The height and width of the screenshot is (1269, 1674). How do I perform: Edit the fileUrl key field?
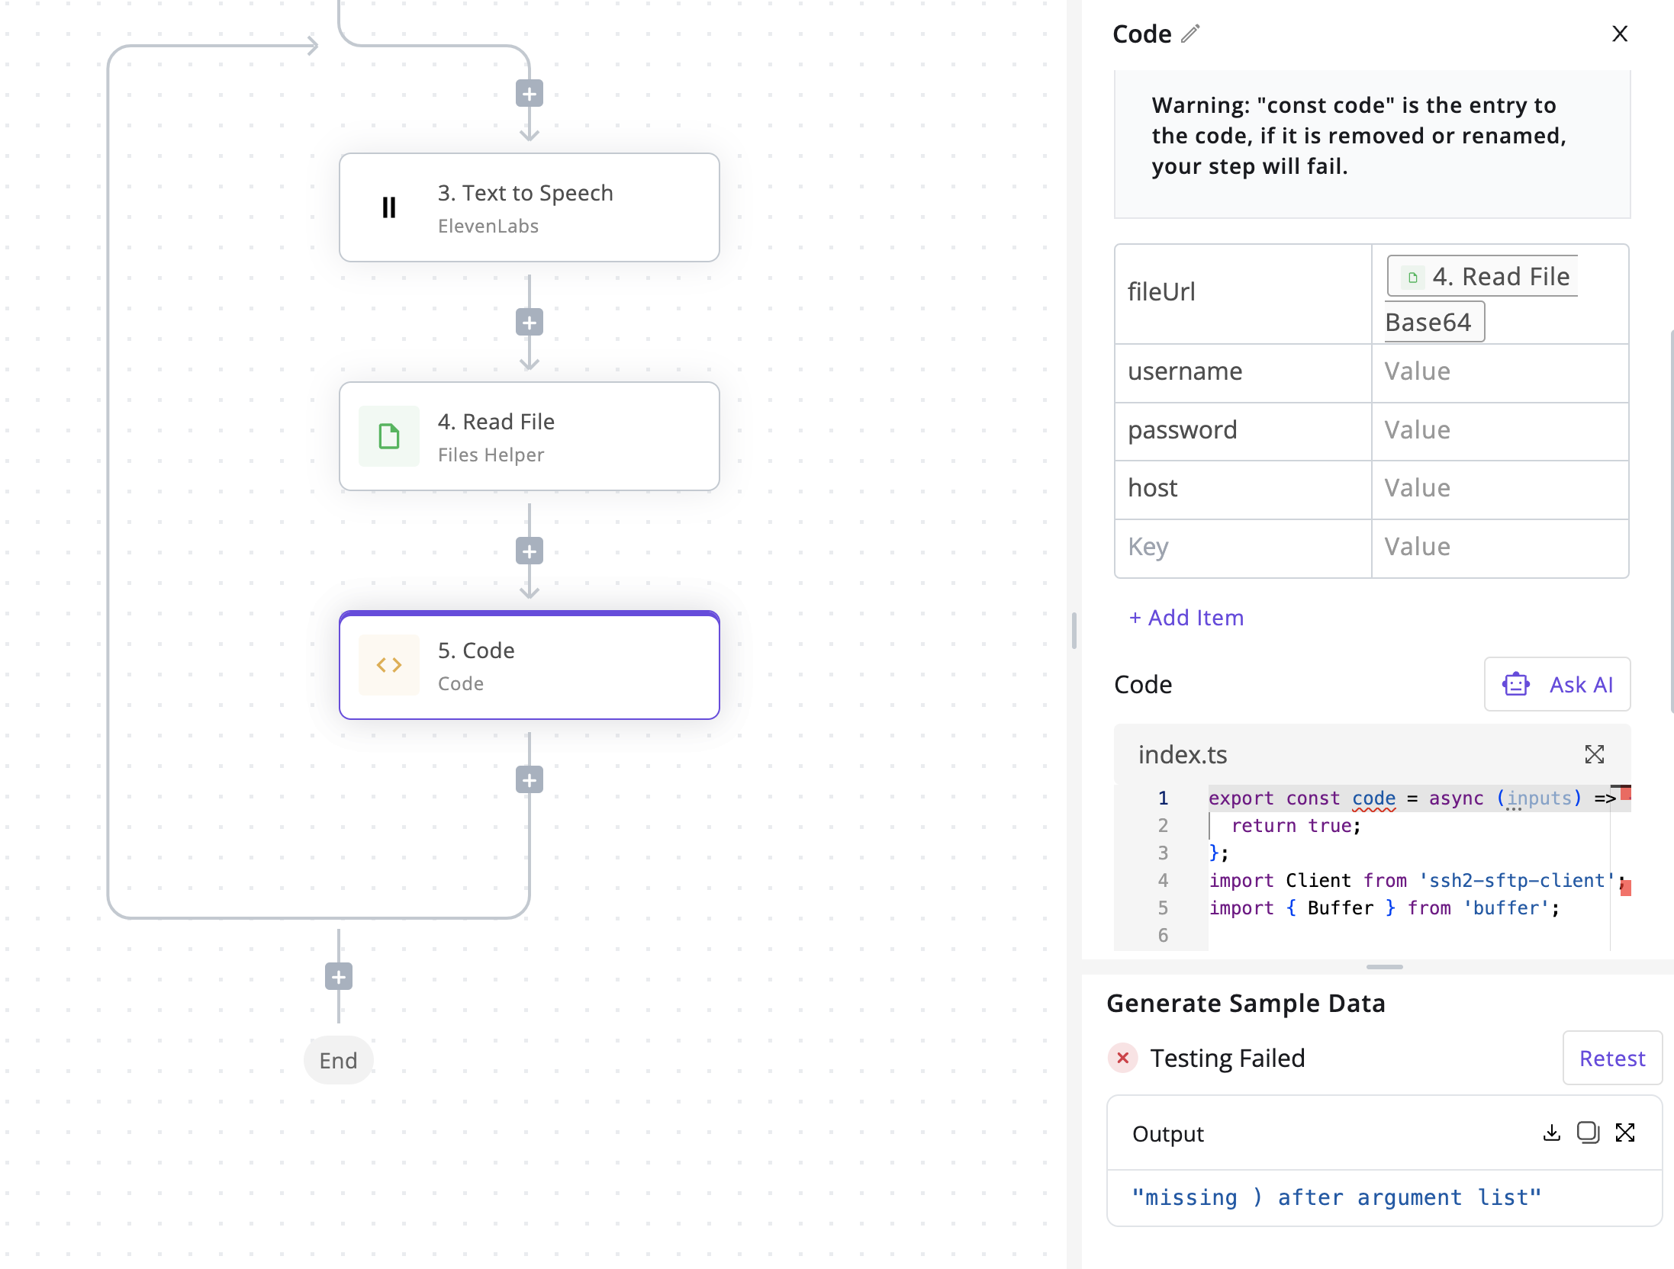point(1243,294)
